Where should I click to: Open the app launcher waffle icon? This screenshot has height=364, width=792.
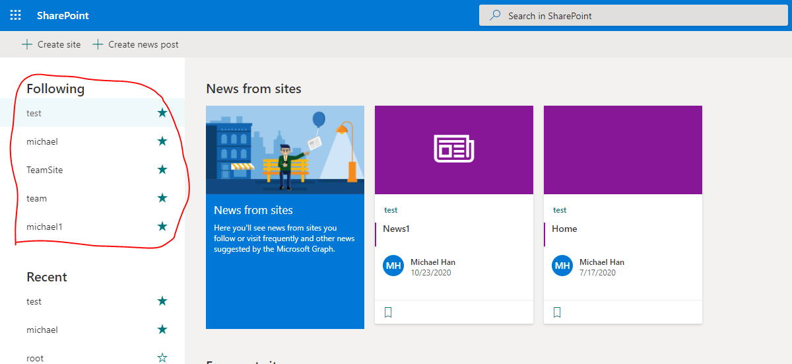16,15
